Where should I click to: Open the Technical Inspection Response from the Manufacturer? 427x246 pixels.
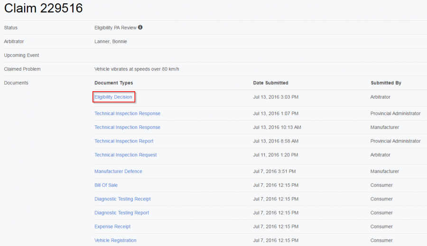127,127
